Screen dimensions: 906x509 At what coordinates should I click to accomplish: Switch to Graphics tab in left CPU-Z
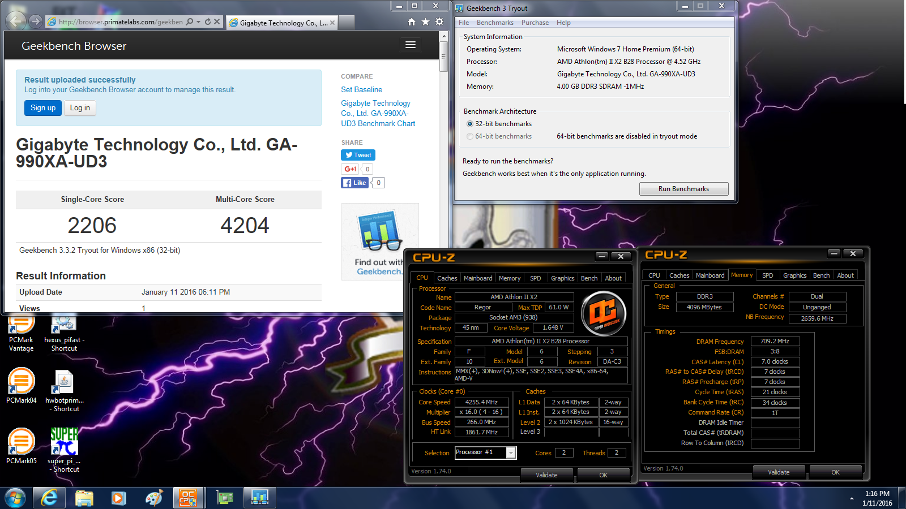563,278
